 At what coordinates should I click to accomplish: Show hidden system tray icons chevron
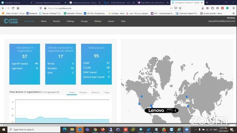pyautogui.click(x=196, y=130)
